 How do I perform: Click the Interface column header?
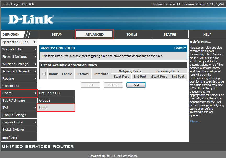tap(101, 74)
